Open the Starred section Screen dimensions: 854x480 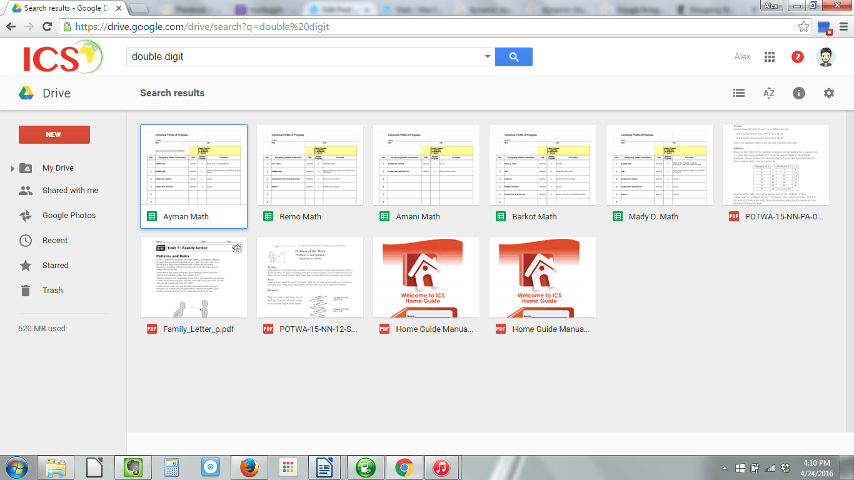tap(55, 266)
